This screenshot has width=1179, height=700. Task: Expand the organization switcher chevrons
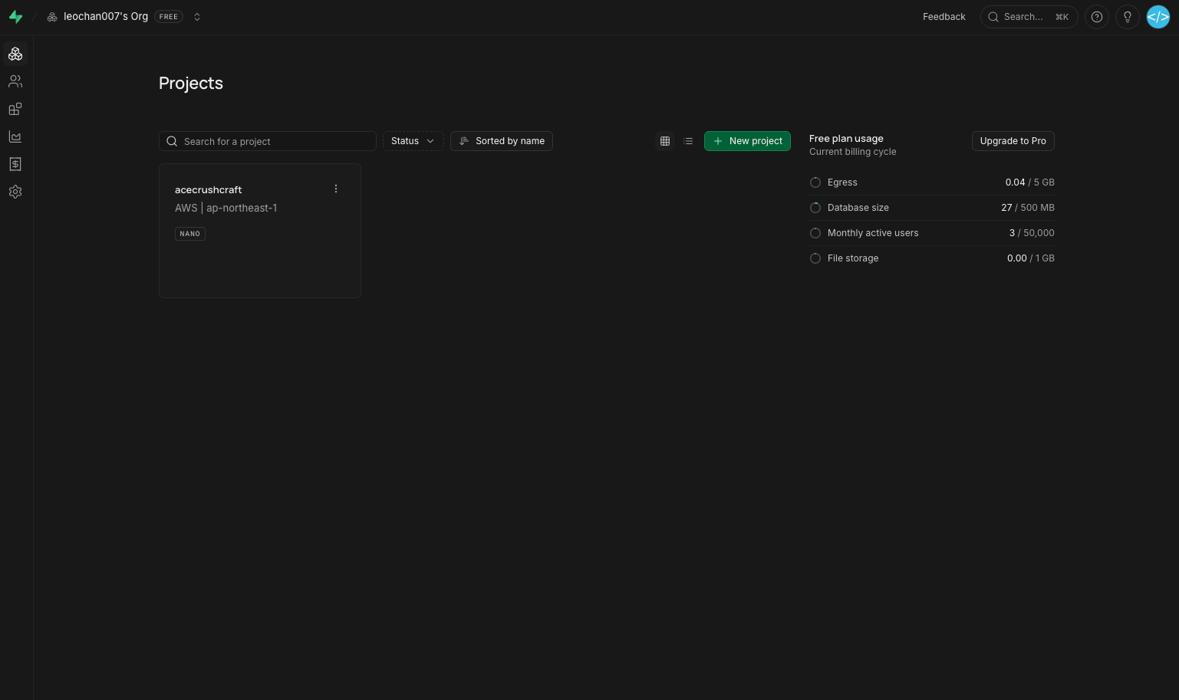[197, 17]
